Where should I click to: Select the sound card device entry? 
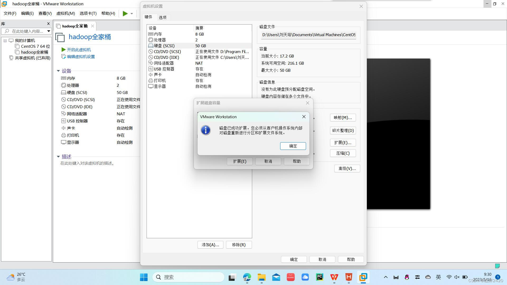pos(158,75)
